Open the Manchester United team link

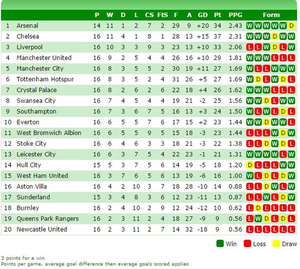pyautogui.click(x=44, y=58)
